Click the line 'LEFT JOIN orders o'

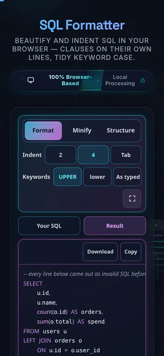click(53, 341)
